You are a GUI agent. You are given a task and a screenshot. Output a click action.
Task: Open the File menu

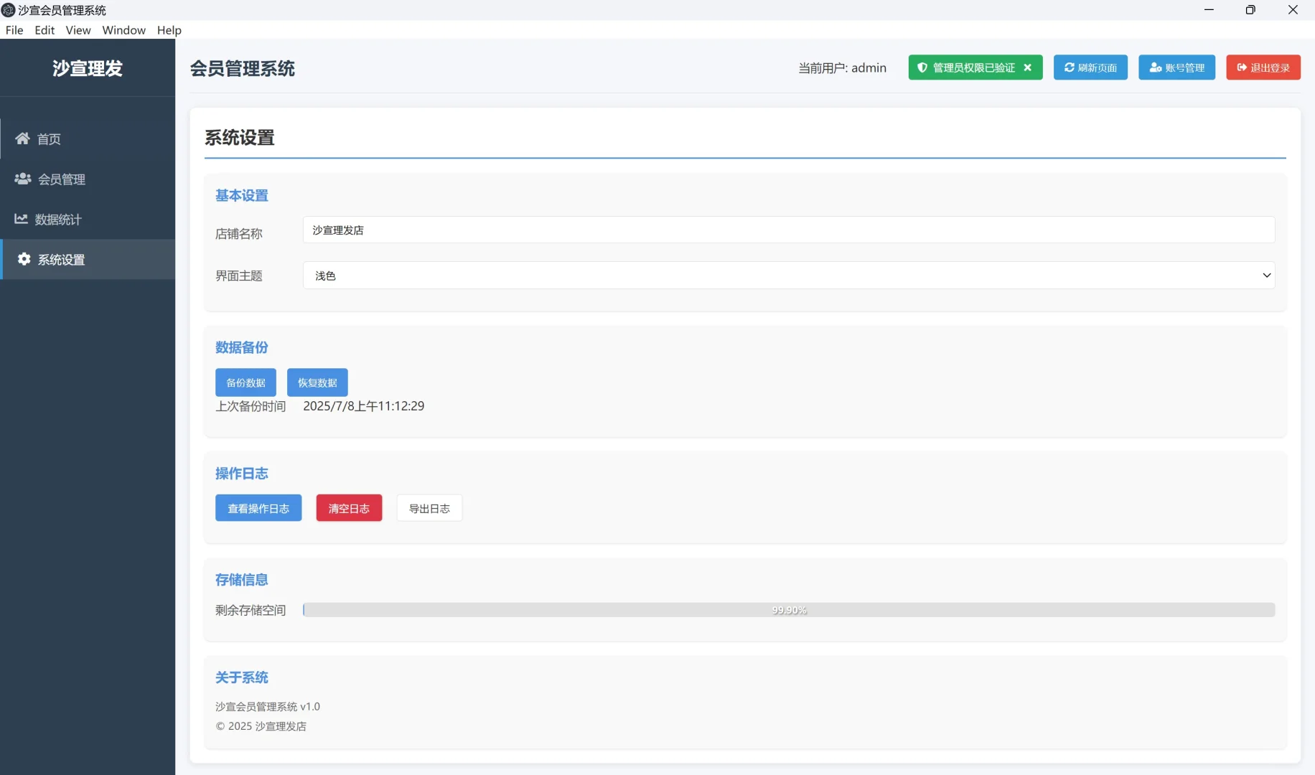pyautogui.click(x=14, y=30)
